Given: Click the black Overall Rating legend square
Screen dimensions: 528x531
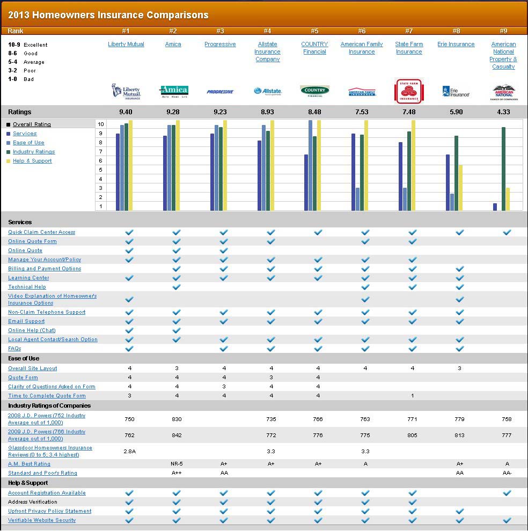Looking at the screenshot, I should tap(9, 124).
